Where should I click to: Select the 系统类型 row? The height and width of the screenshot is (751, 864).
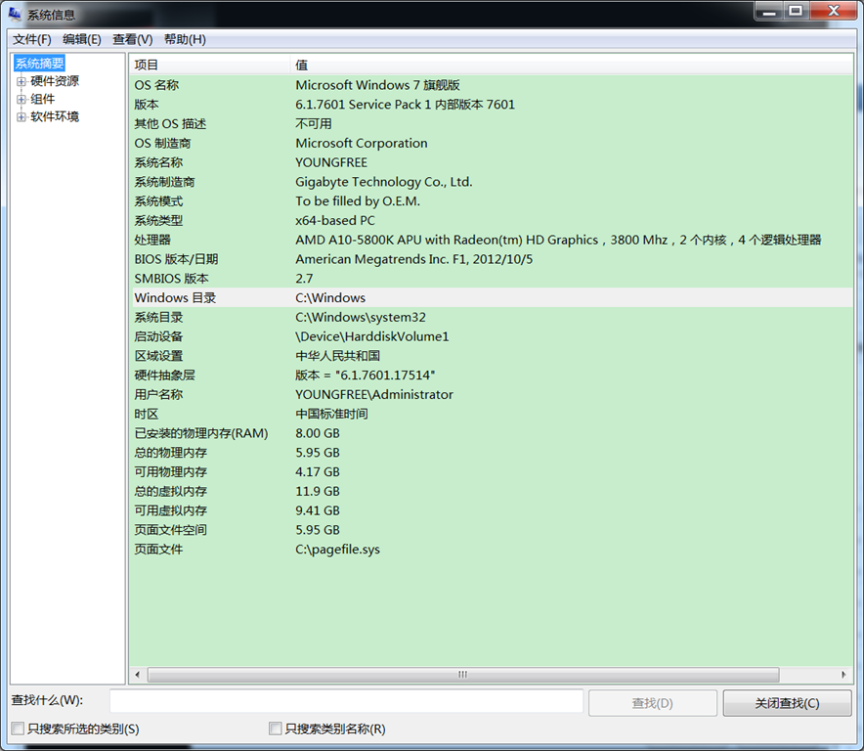(492, 220)
